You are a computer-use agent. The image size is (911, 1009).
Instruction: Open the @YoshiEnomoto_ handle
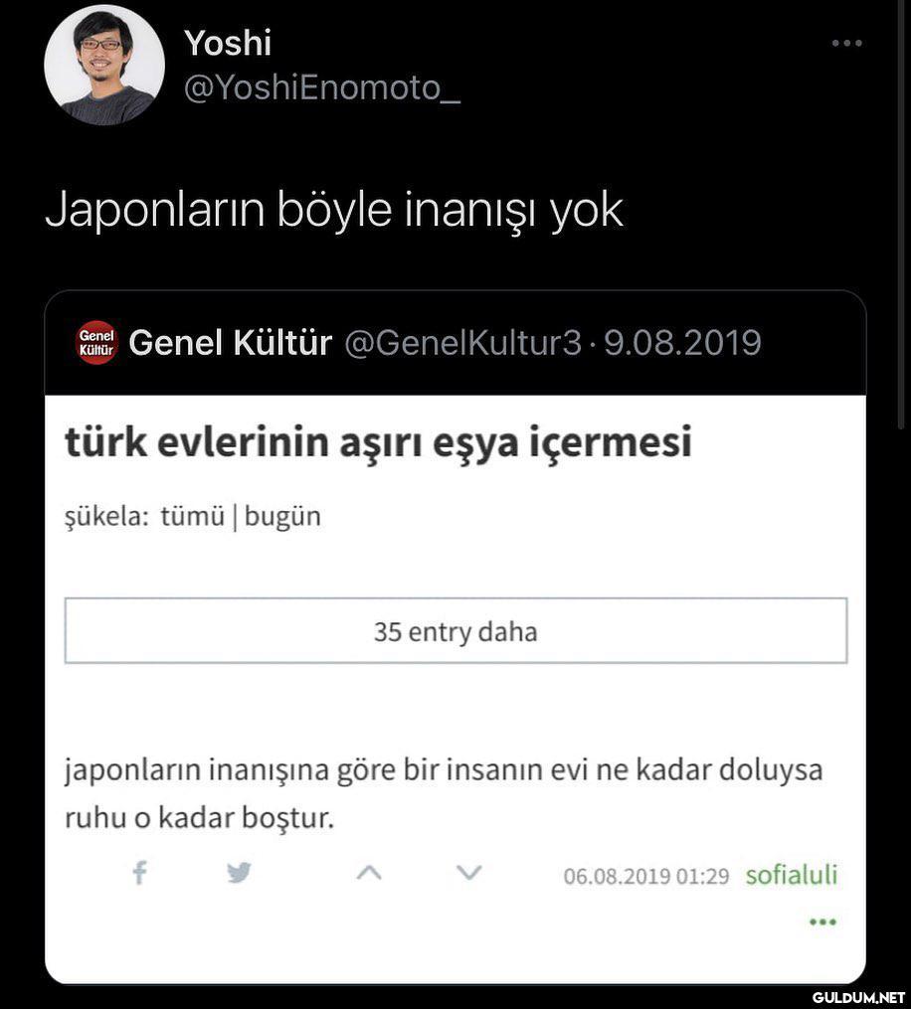(x=322, y=88)
